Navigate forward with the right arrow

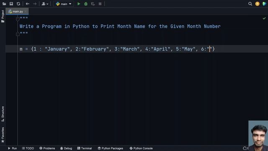pyautogui.click(x=35, y=4)
